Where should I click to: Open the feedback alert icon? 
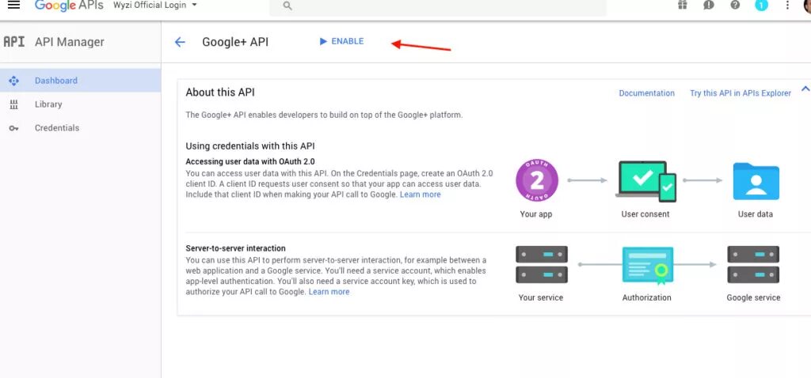[x=709, y=6]
